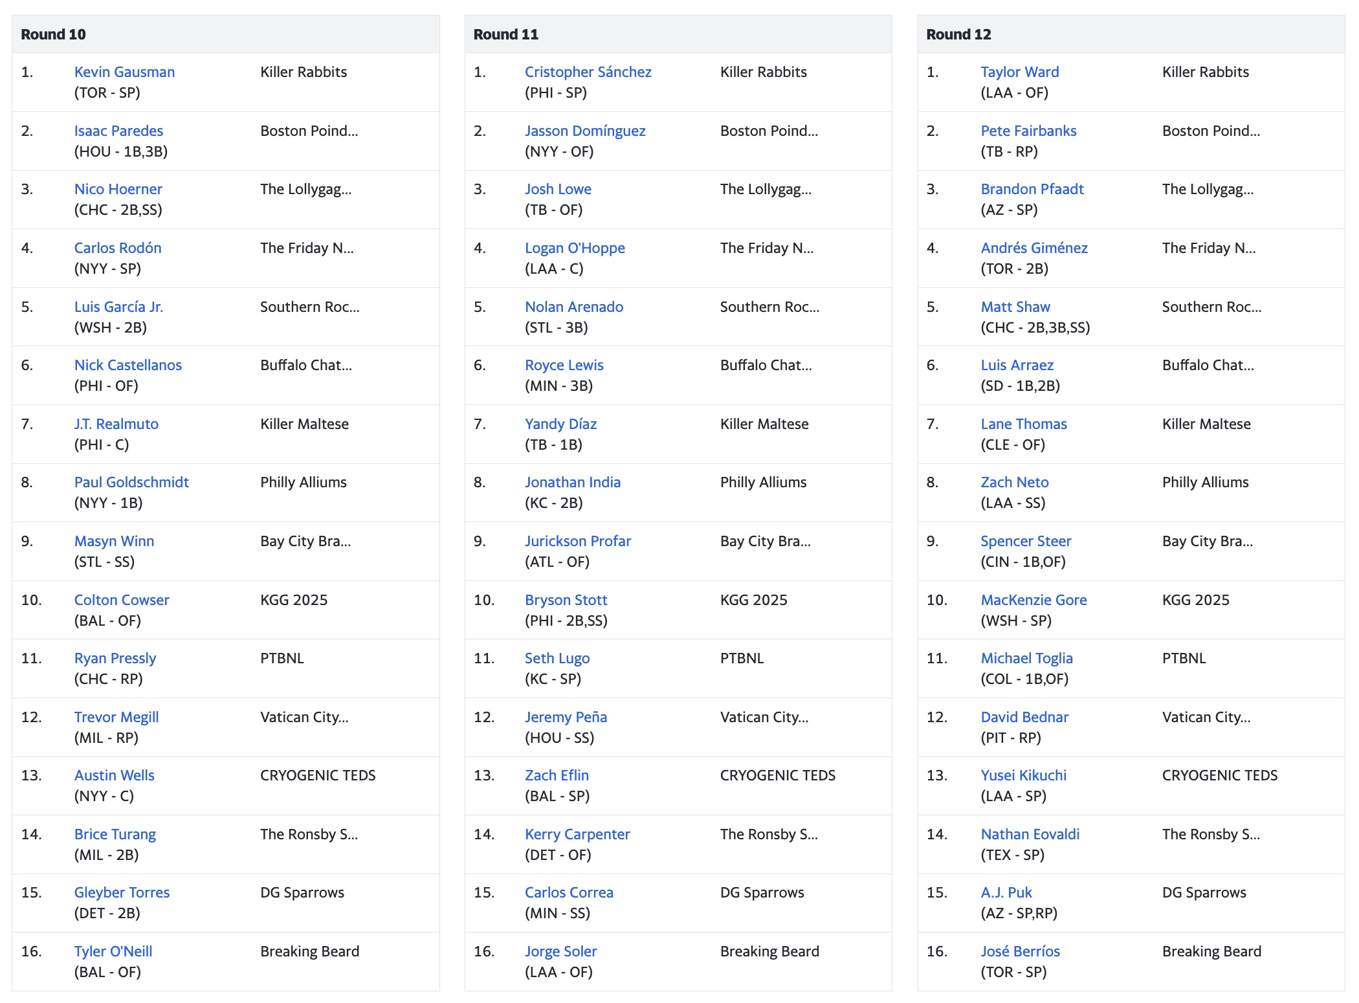
Task: Open Royce Lewis player page
Action: click(564, 365)
